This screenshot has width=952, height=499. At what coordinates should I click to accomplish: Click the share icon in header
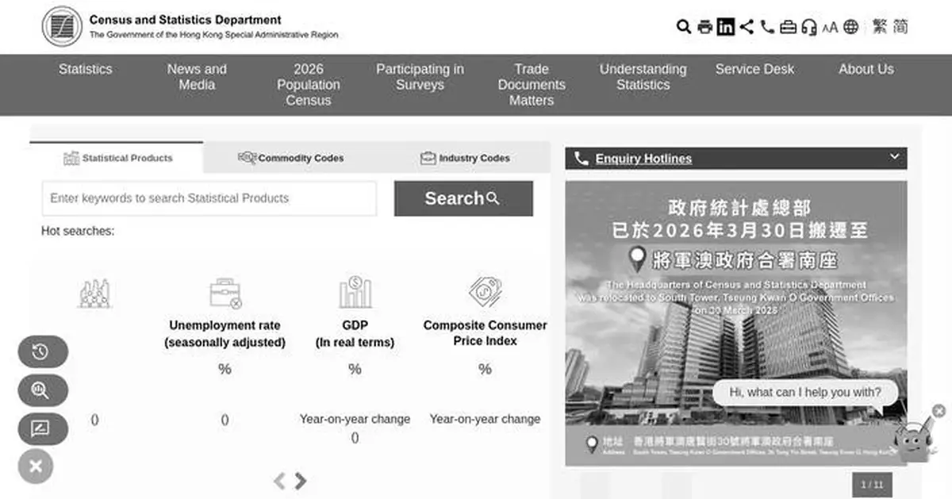click(747, 27)
